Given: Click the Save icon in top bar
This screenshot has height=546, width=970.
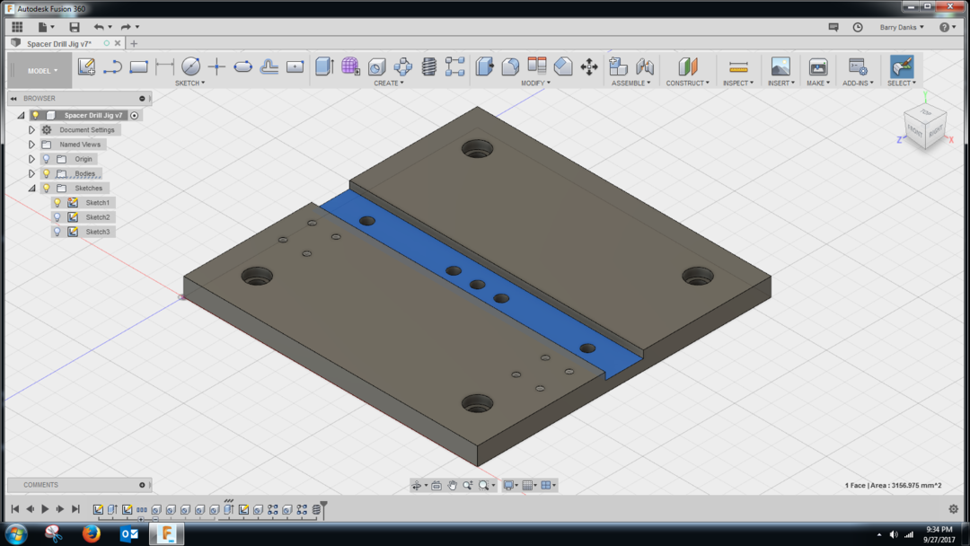Looking at the screenshot, I should tap(75, 27).
